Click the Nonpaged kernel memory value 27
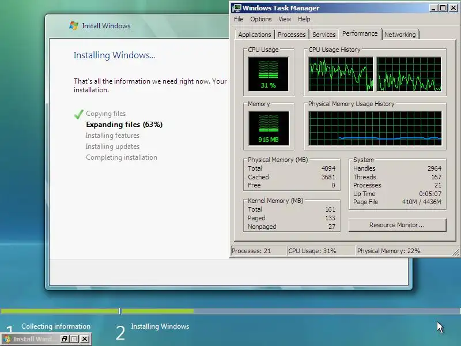Screen dimensions: 461x346 [332, 227]
